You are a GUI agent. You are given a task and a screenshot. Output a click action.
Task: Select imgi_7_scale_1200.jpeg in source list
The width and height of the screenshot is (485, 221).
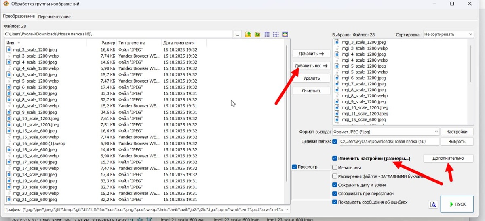(x=34, y=93)
